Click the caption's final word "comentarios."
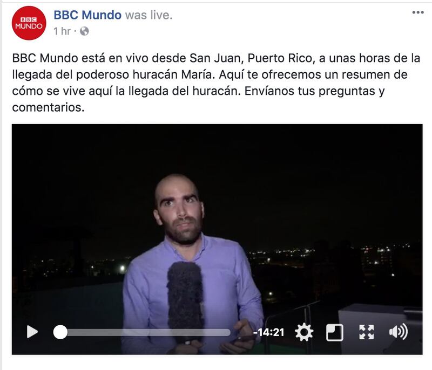The image size is (432, 370). click(x=48, y=107)
